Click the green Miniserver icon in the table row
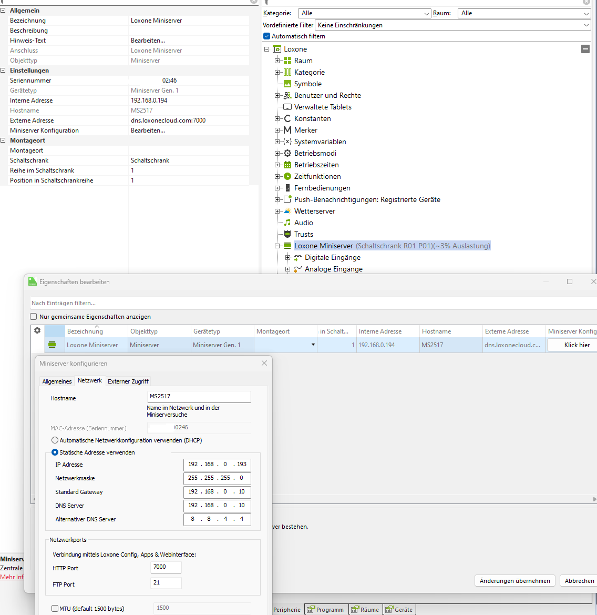 click(52, 345)
